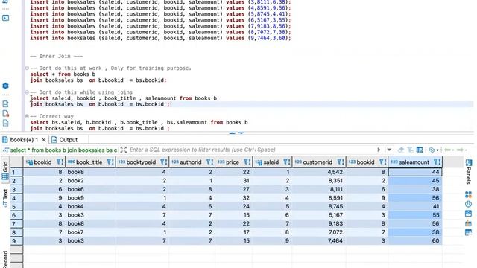
Task: Select row number 5 header in grid
Action: (16, 207)
